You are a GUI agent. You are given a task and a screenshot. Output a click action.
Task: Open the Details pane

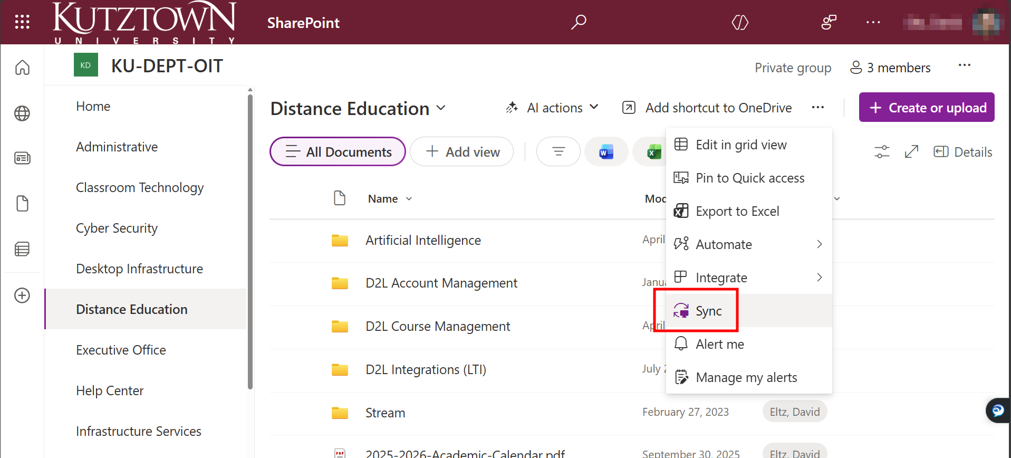[963, 152]
